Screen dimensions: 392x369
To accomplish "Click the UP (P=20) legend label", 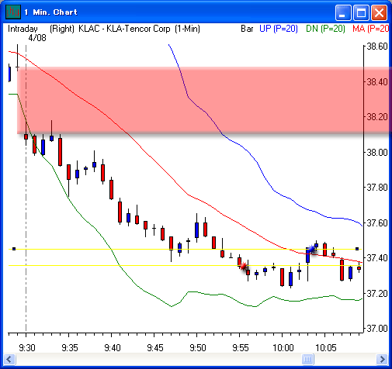I will (279, 29).
